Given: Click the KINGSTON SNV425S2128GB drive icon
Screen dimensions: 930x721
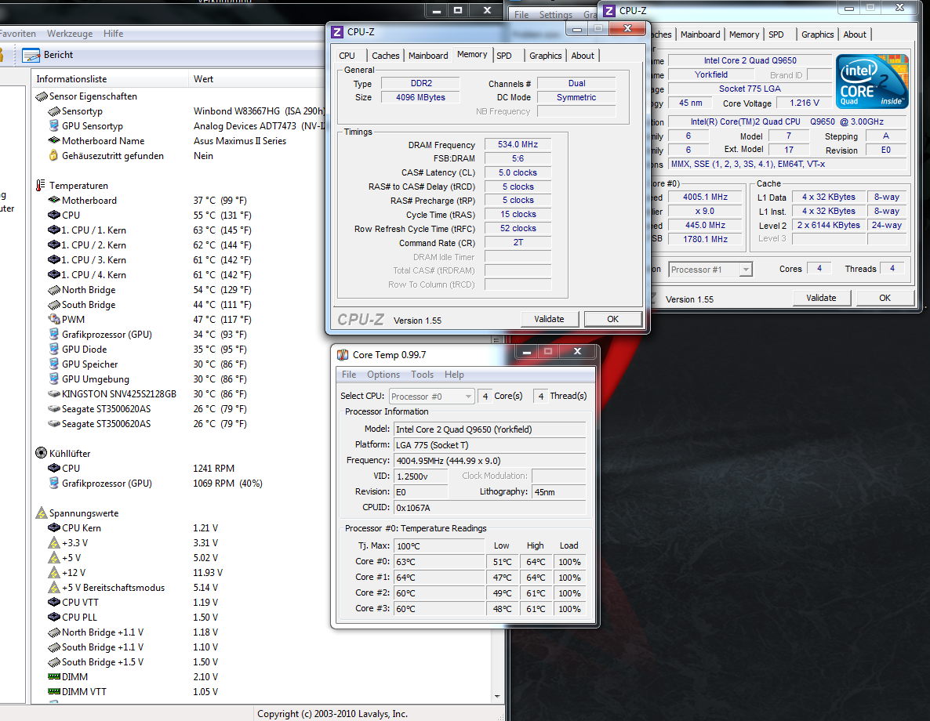Looking at the screenshot, I should [x=54, y=393].
